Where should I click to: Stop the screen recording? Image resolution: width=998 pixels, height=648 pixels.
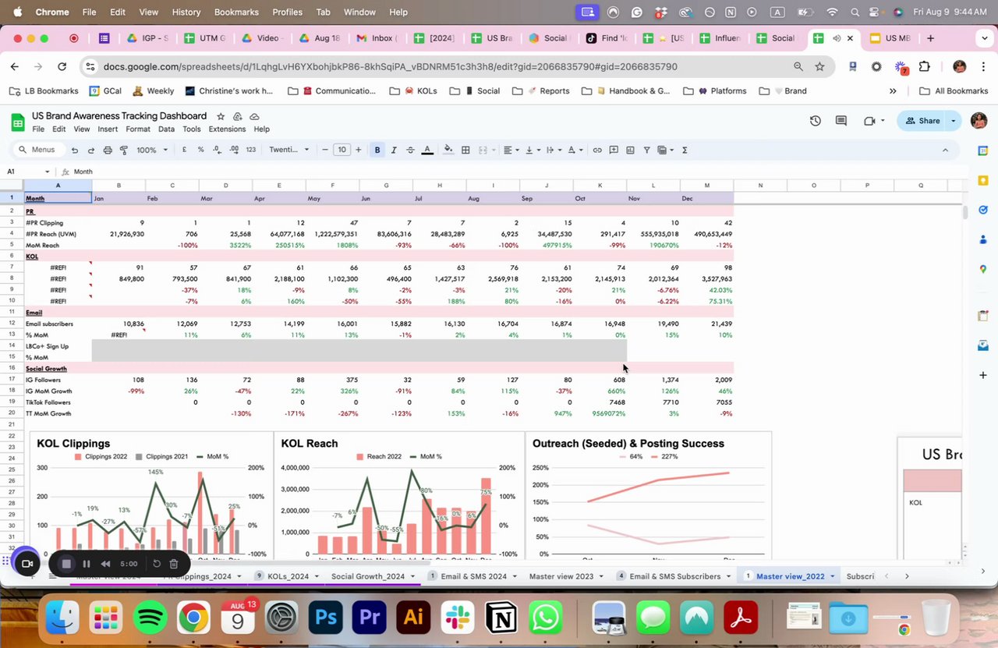click(66, 564)
